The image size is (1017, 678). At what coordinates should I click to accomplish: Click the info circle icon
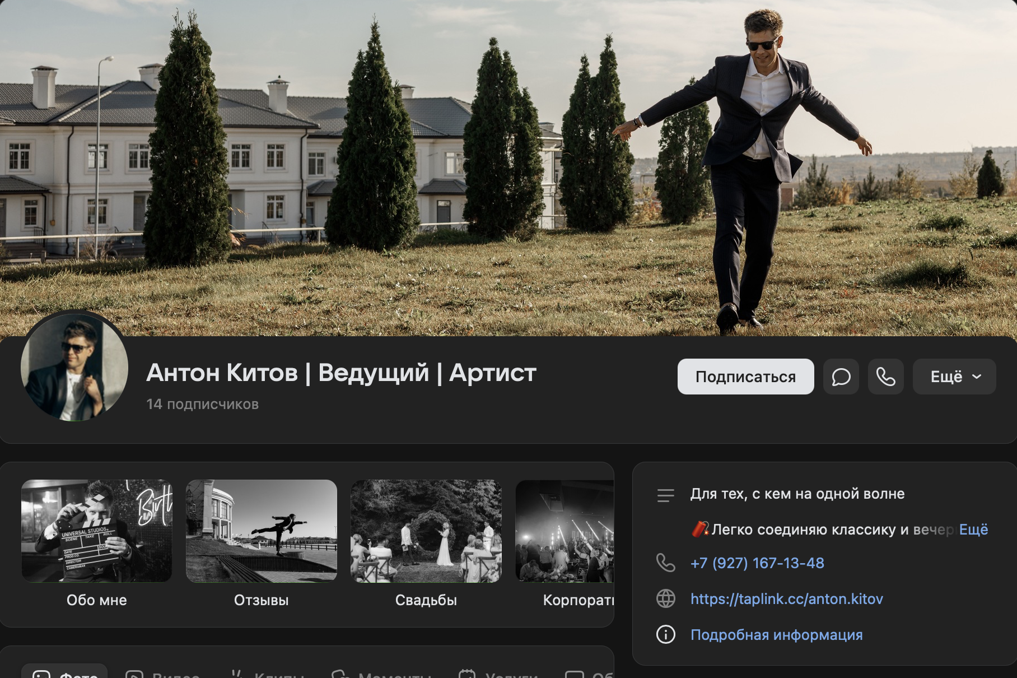pyautogui.click(x=665, y=634)
